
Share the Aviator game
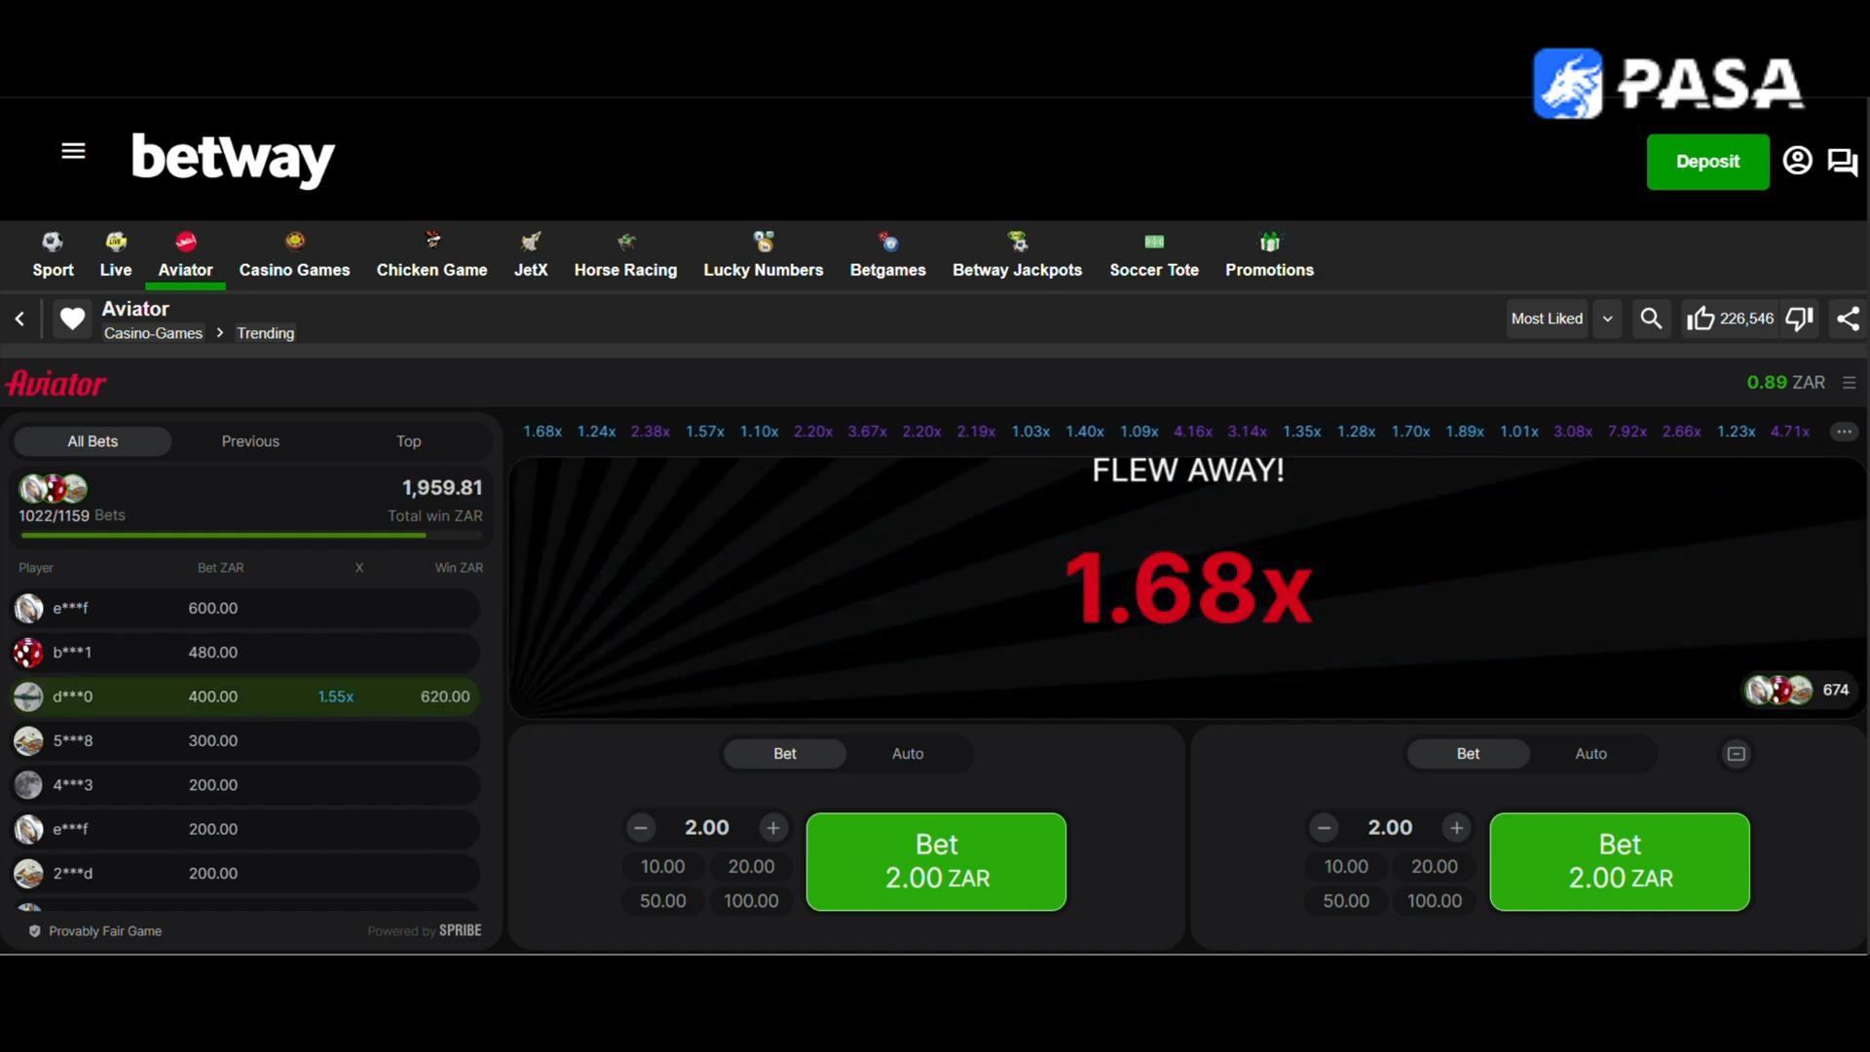tap(1848, 319)
